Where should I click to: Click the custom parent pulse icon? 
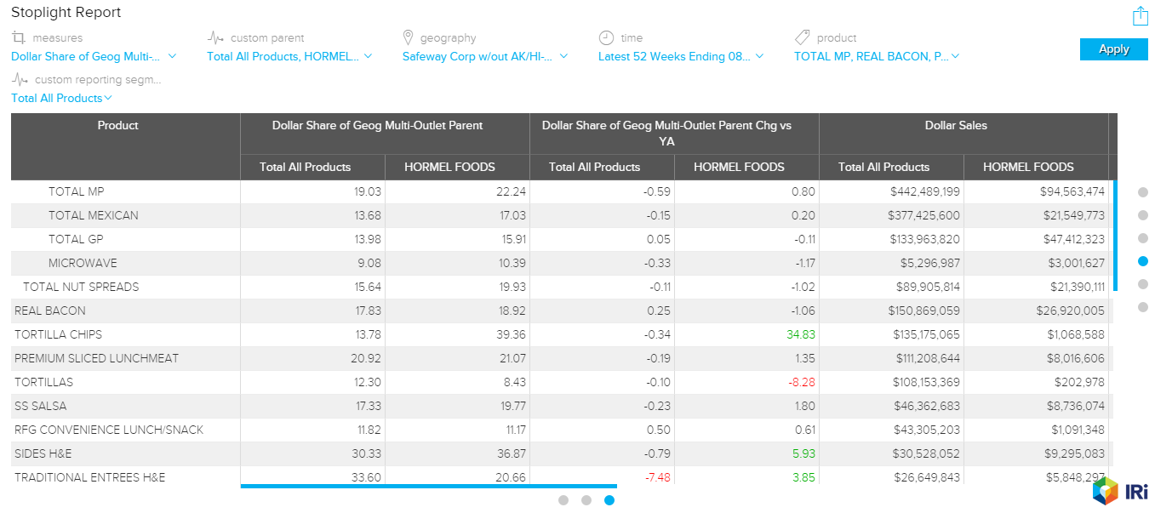(x=215, y=37)
